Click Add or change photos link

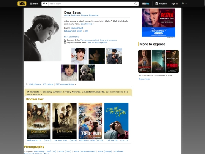98,43
